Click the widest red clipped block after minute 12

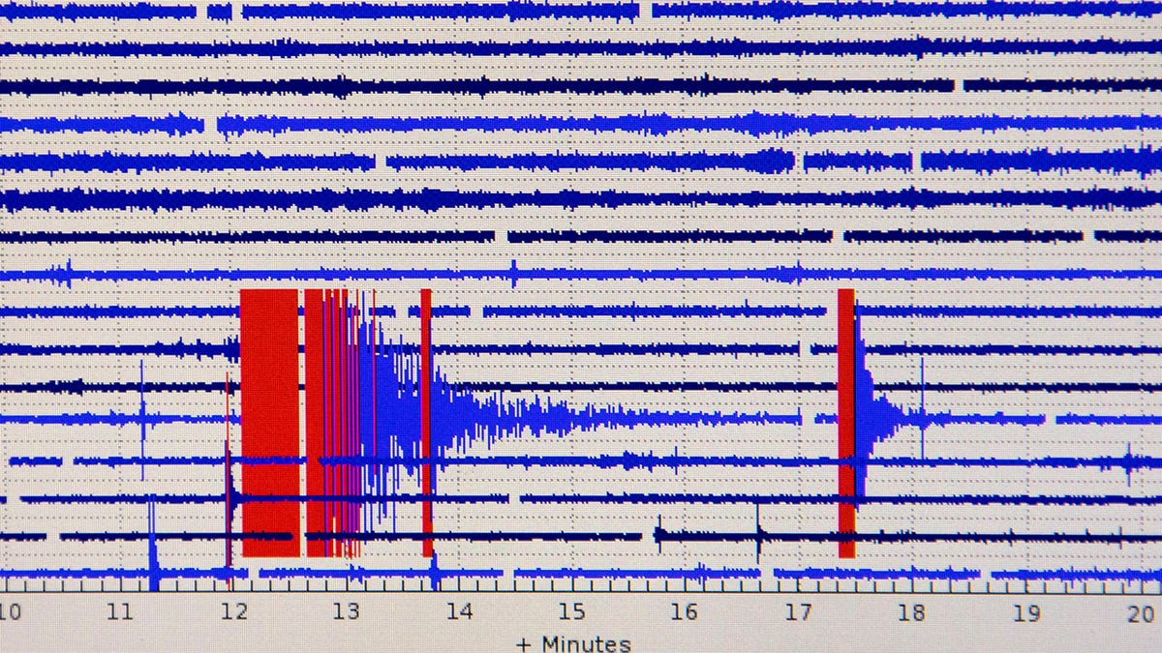[x=269, y=422]
